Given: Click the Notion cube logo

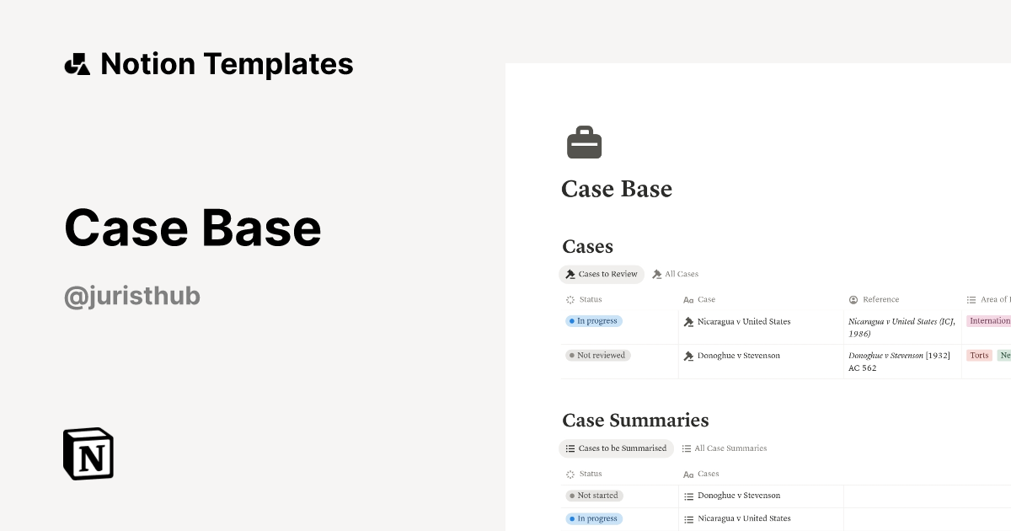Looking at the screenshot, I should click(88, 453).
